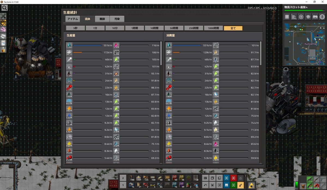This screenshot has height=190, width=327.
Task: Click the red 1.0G fluid icon at 22k/m in the 生産量 list
Action: 69,88
